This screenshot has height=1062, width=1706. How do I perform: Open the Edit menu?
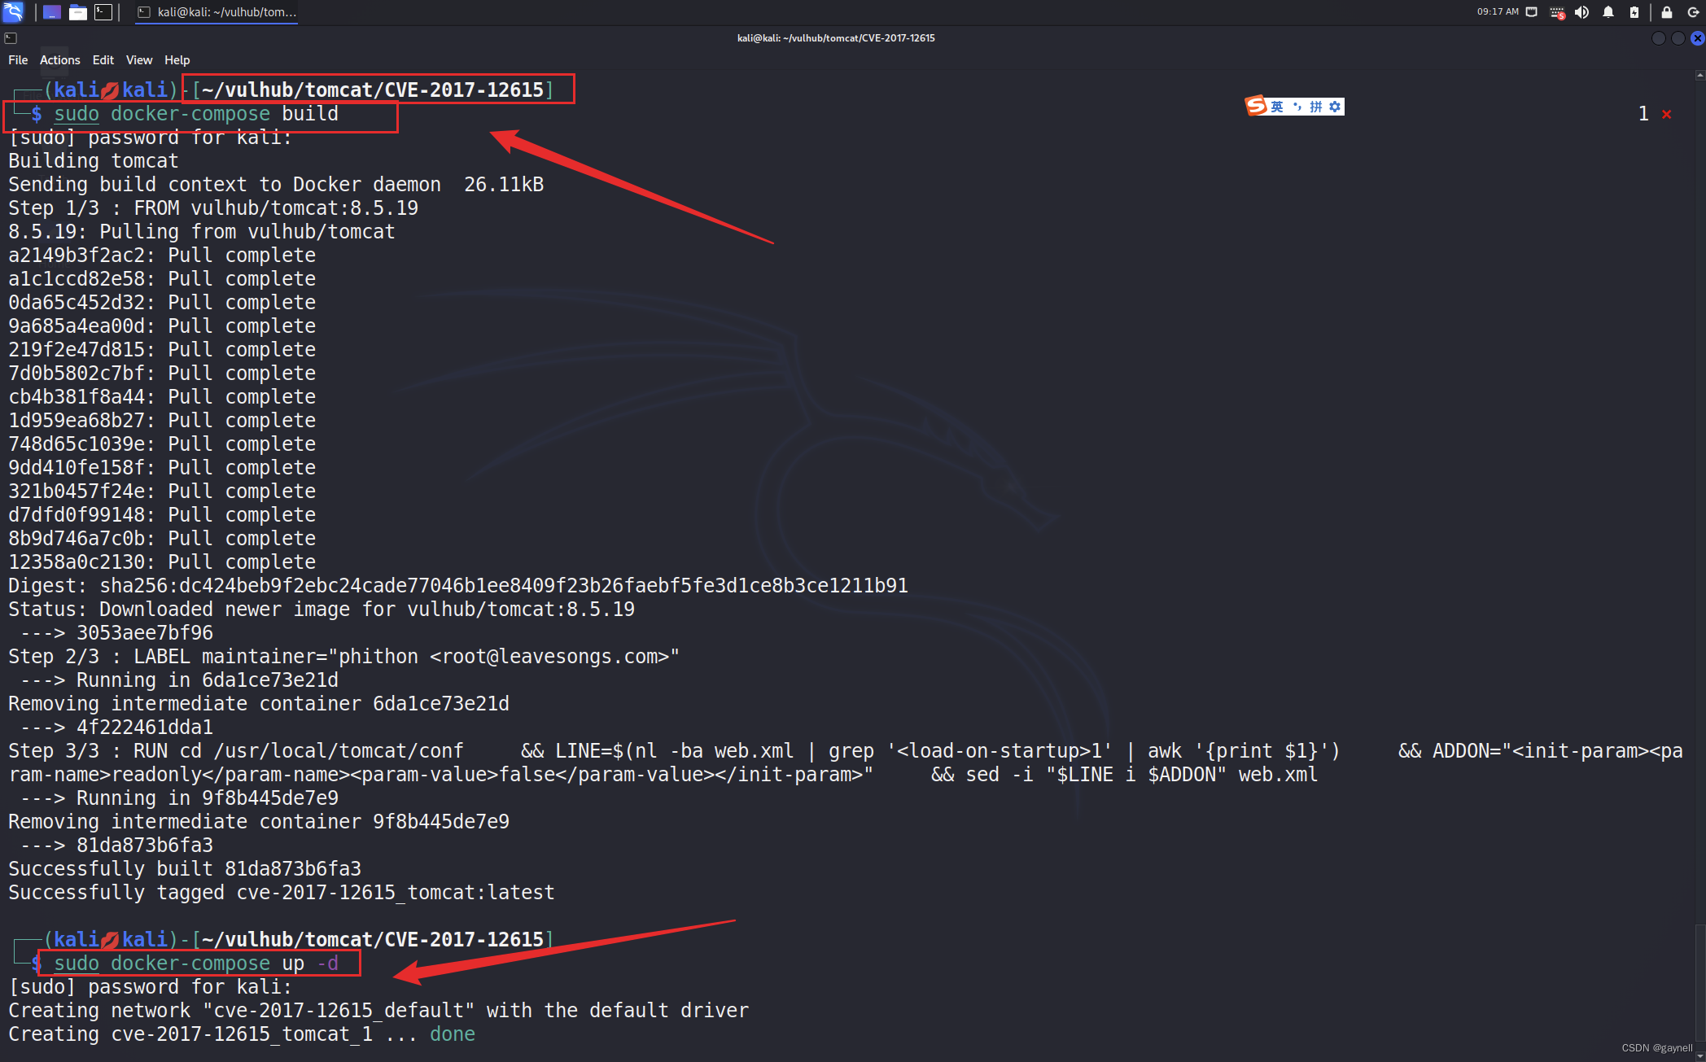click(103, 60)
